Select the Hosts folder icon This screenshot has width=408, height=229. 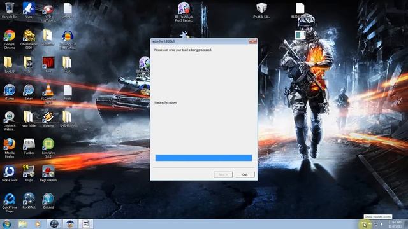tap(67, 65)
